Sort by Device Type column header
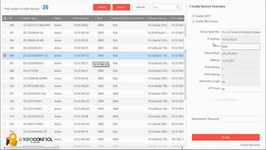Image resolution: width=266 pixels, height=150 pixels. [x=30, y=18]
